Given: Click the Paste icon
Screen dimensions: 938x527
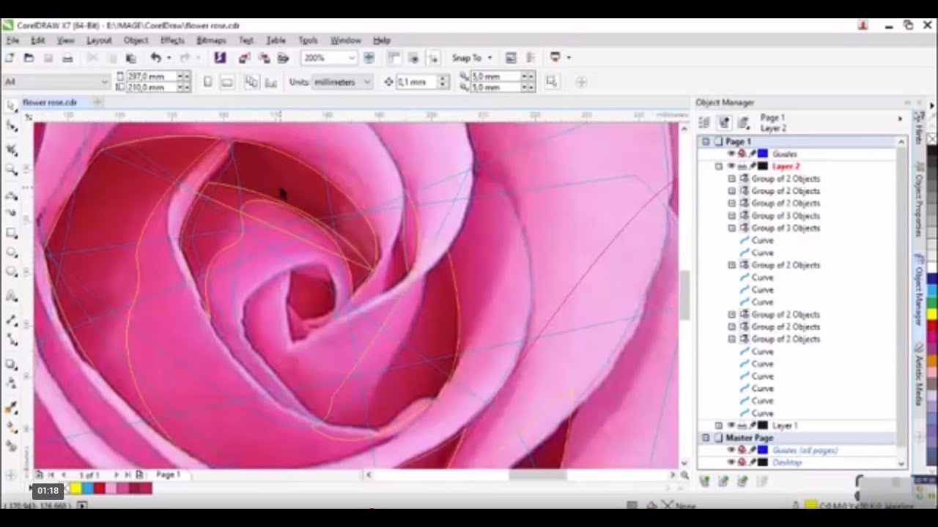Looking at the screenshot, I should pos(130,58).
